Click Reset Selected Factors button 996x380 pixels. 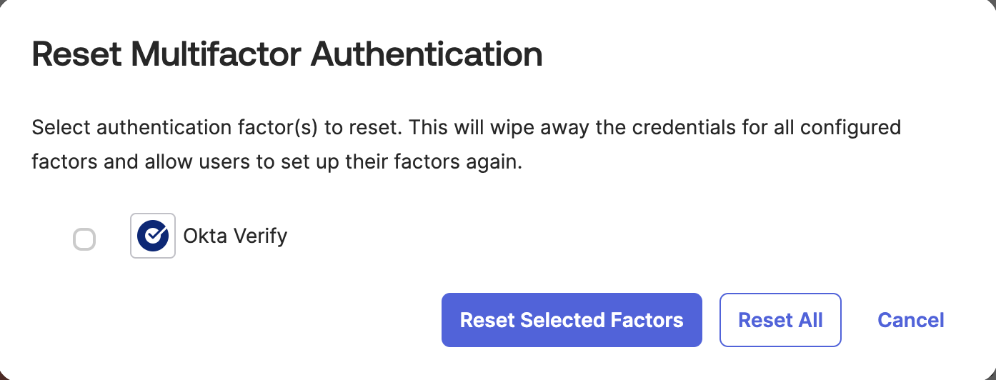[572, 320]
